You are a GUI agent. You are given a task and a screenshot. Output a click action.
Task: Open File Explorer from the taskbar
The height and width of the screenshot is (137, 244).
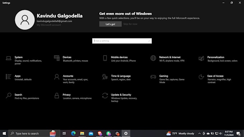(x=82, y=133)
